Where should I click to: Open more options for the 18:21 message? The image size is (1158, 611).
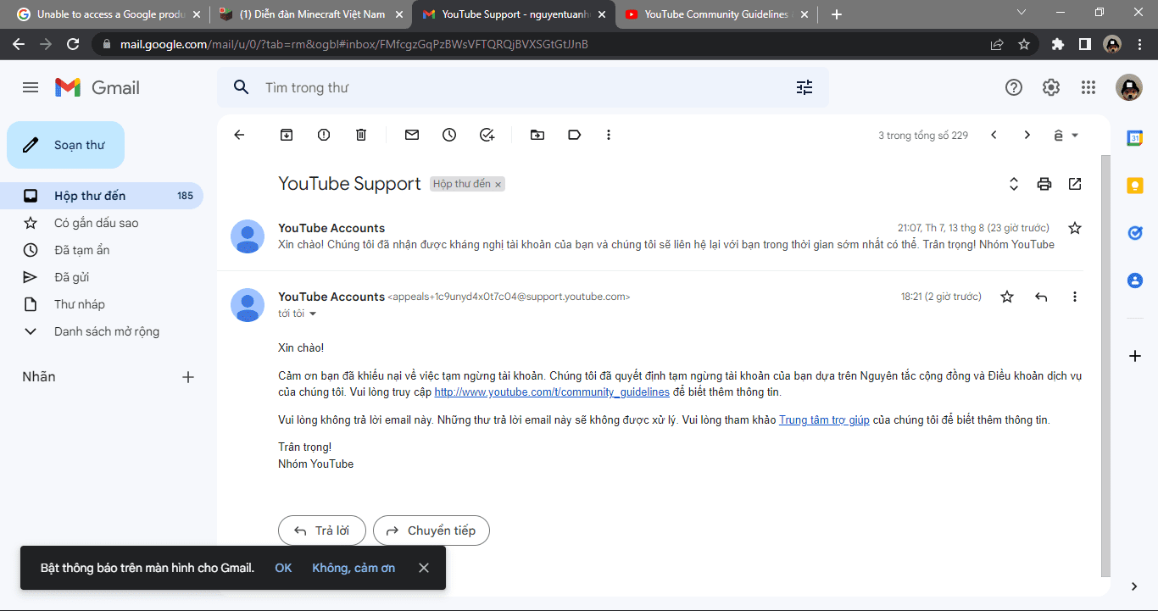1075,297
